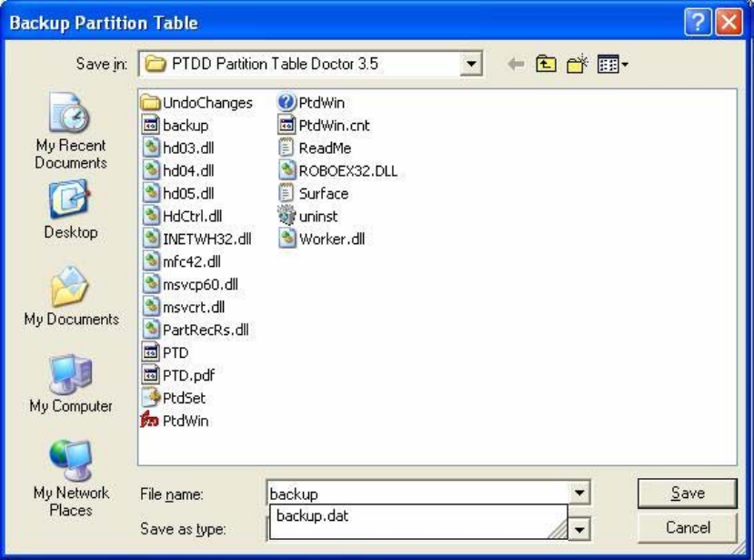Image resolution: width=754 pixels, height=560 pixels.
Task: Select HdCtrl.dll file
Action: click(182, 216)
